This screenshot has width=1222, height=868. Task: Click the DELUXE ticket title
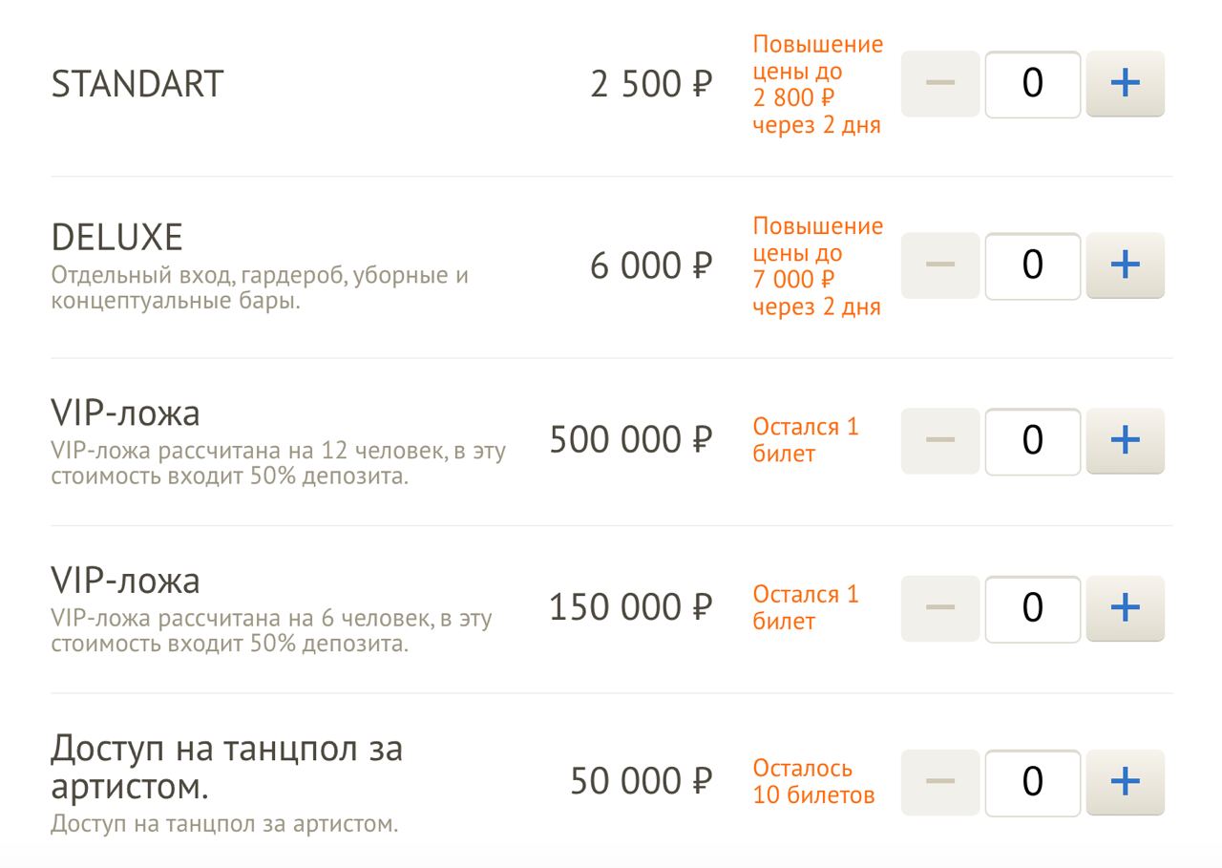116,237
